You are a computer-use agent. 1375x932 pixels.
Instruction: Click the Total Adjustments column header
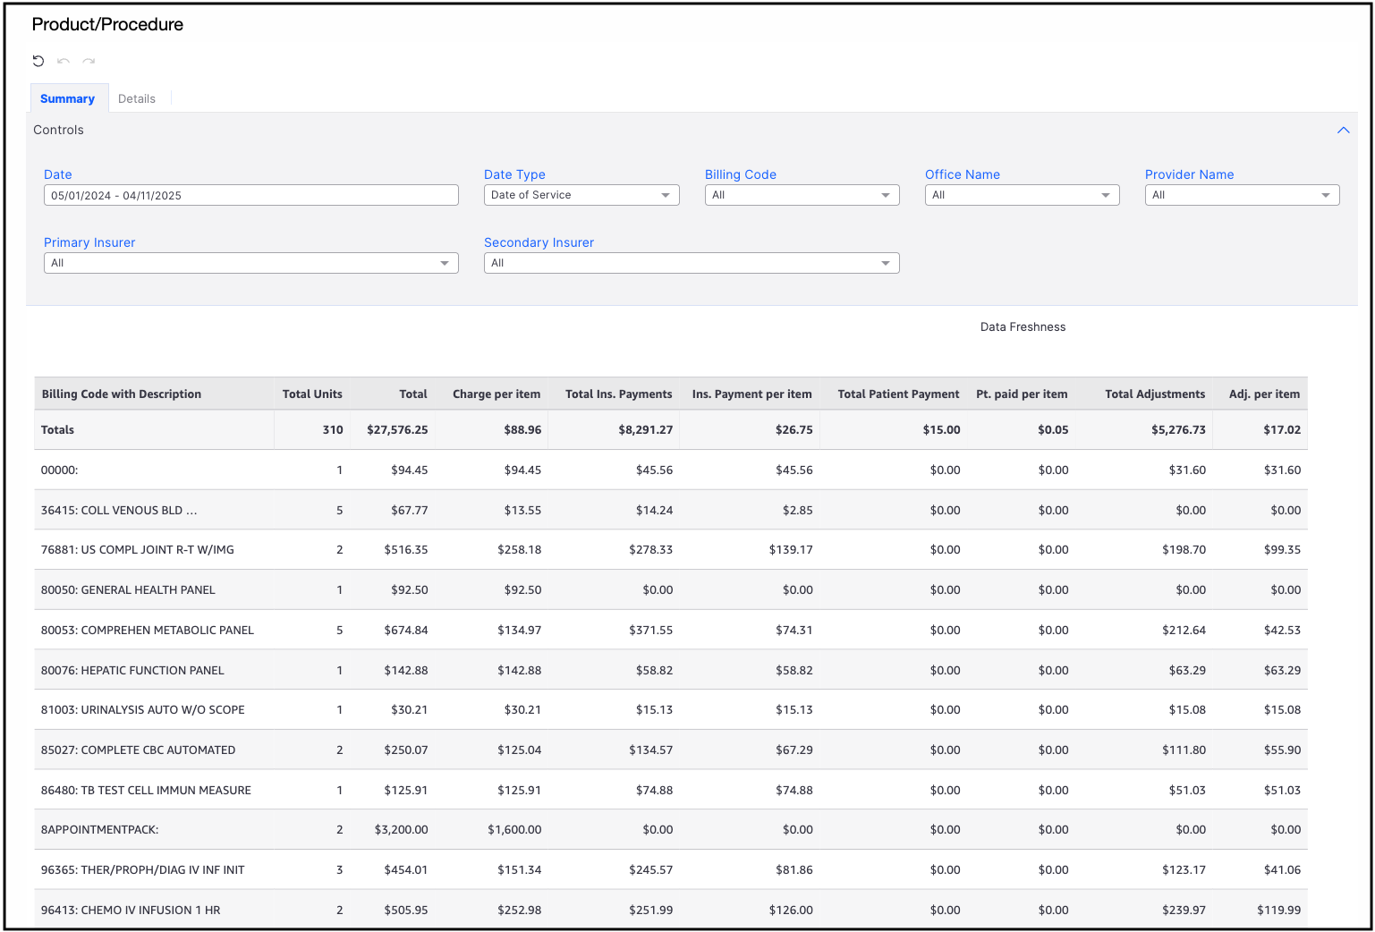pyautogui.click(x=1154, y=394)
